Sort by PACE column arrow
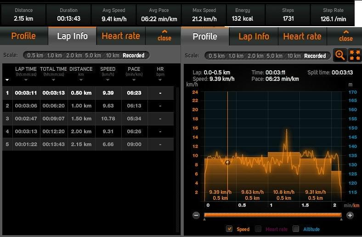Screen dimensions: 362x237 point(134,79)
